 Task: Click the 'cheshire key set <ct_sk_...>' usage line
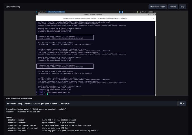38,128
